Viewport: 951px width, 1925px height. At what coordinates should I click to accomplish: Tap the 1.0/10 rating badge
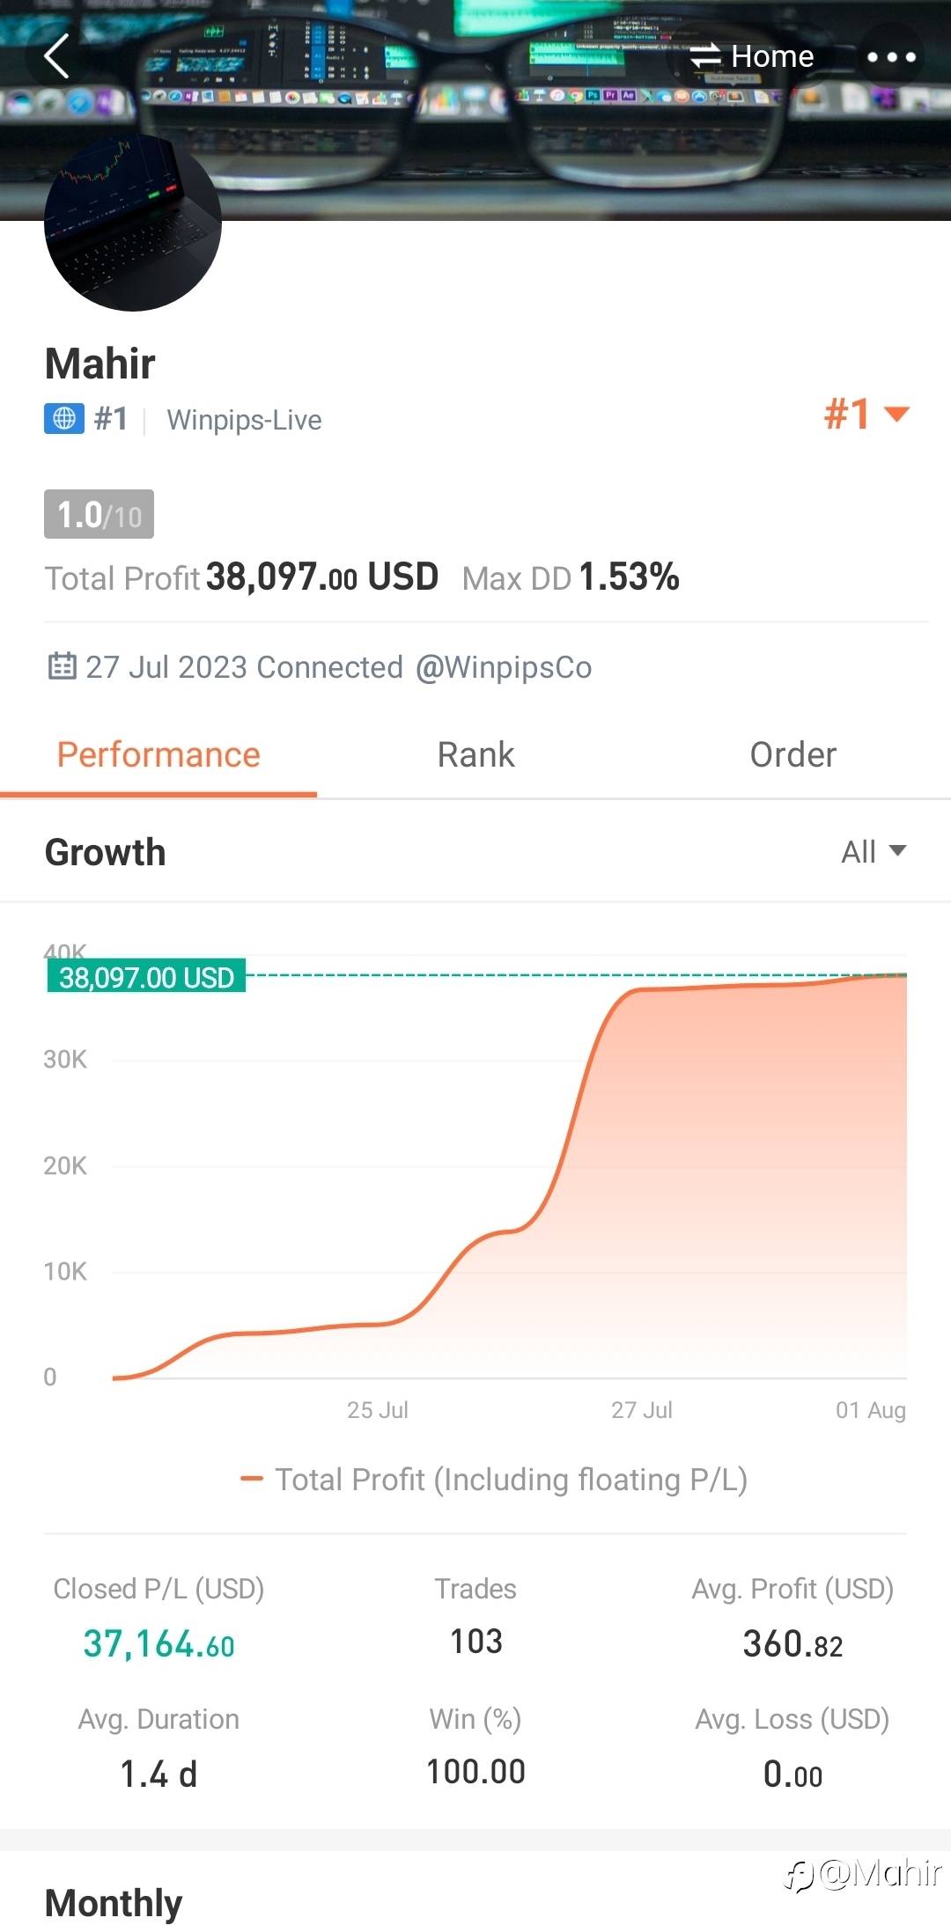[99, 514]
